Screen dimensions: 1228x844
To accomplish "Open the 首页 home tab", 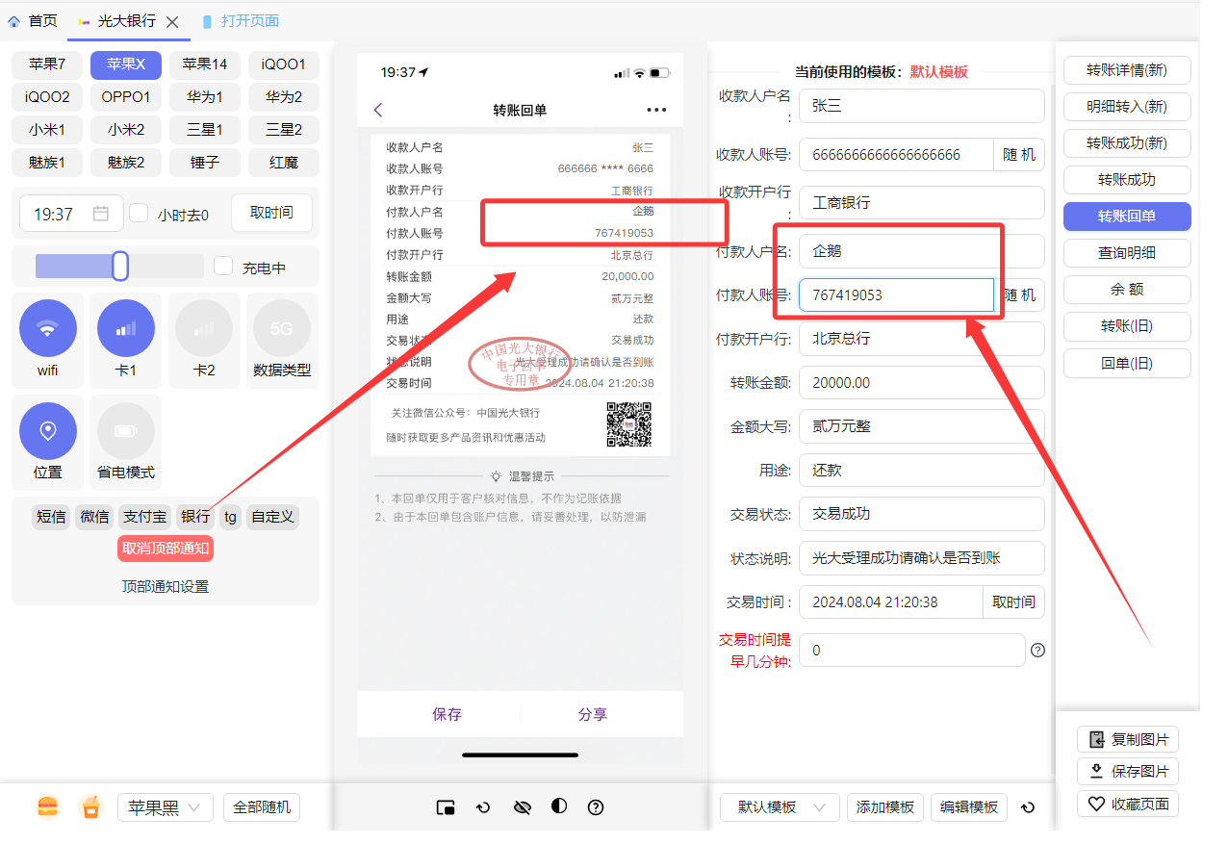I will tap(32, 20).
